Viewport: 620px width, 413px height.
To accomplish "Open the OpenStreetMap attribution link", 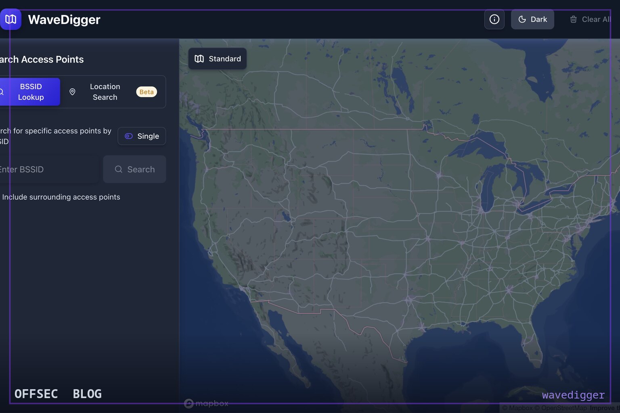I will click(x=561, y=408).
